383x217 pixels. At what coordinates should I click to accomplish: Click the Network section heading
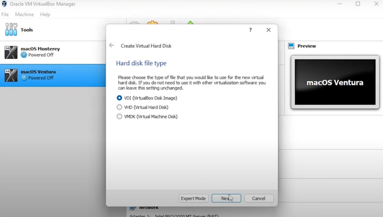(x=149, y=208)
